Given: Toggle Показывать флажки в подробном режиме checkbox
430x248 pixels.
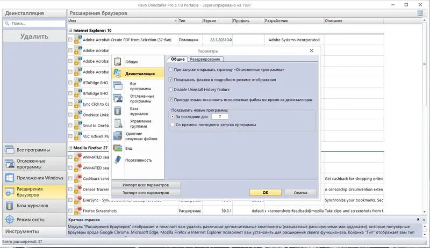Looking at the screenshot, I should [x=170, y=79].
